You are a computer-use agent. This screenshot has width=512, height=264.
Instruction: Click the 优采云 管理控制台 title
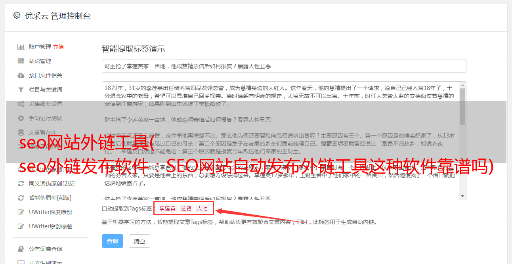tap(57, 16)
